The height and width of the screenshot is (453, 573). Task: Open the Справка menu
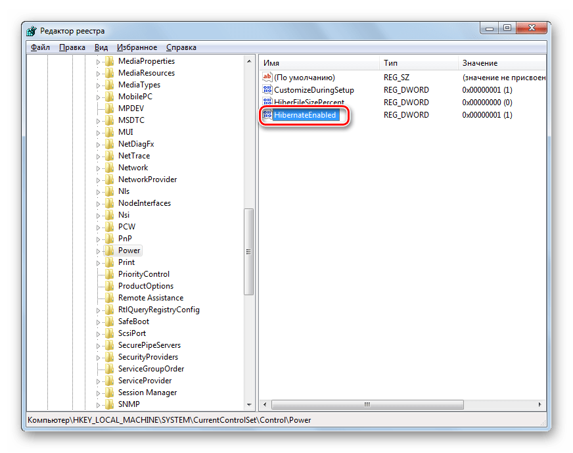coord(181,47)
